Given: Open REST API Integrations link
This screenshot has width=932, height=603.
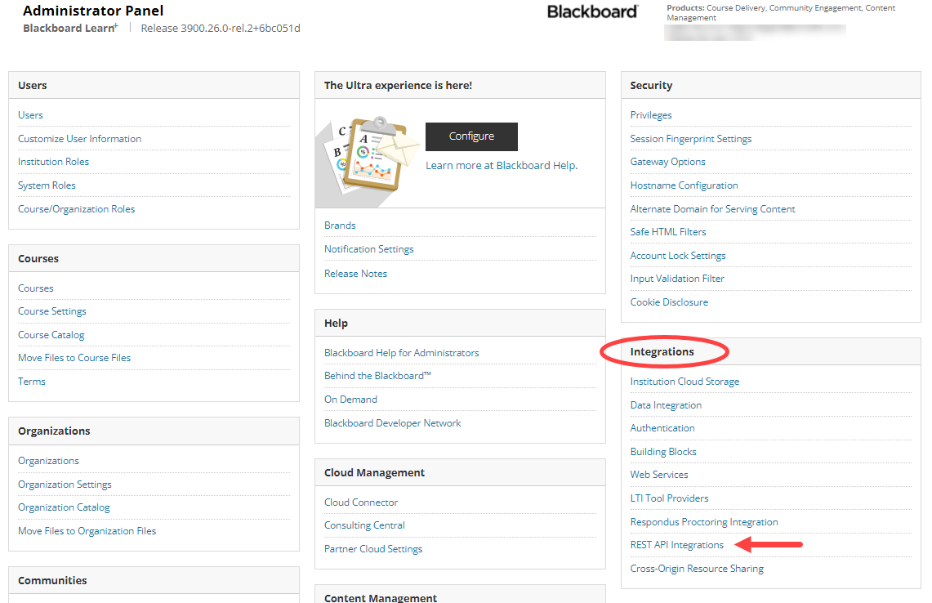Looking at the screenshot, I should (676, 545).
